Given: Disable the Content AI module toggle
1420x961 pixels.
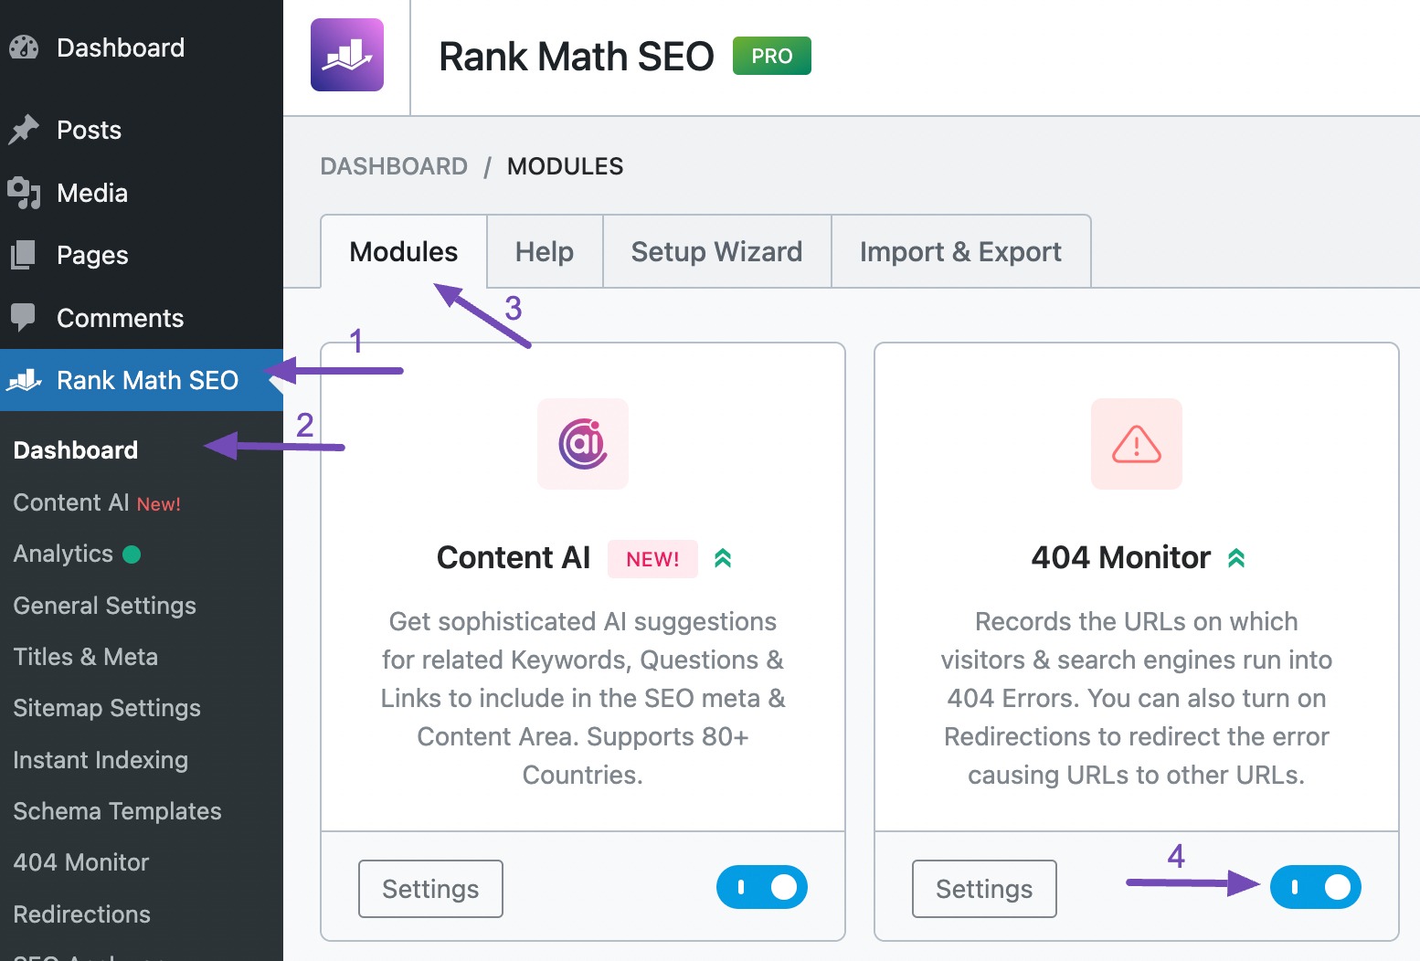Looking at the screenshot, I should coord(762,887).
